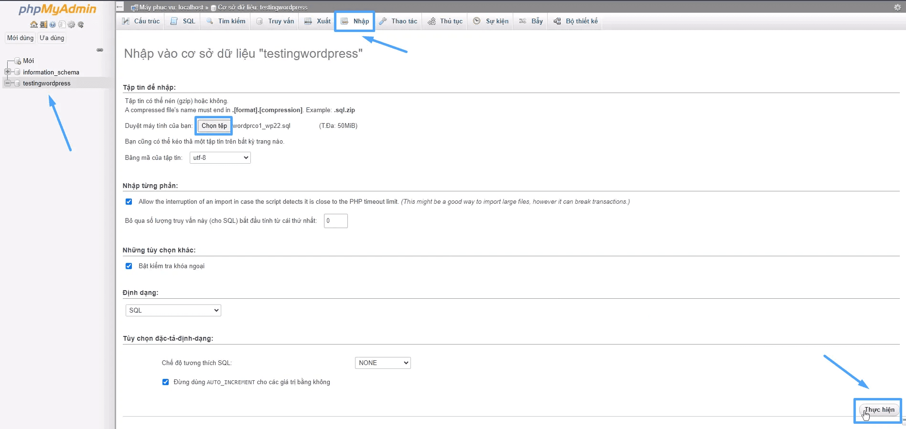Click the link-with-main-panel chain icon
The height and width of the screenshot is (429, 906).
tap(100, 50)
